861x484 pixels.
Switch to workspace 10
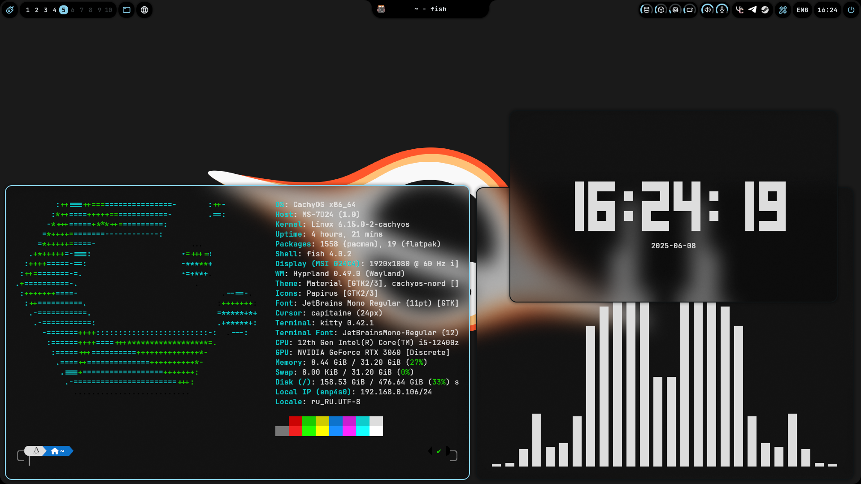point(109,10)
